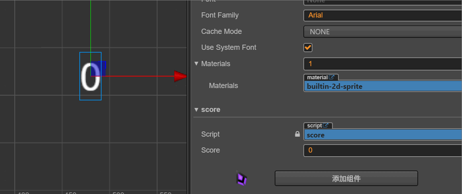462x194 pixels.
Task: Click the 添加组件 (Add Component) button
Action: coord(346,178)
